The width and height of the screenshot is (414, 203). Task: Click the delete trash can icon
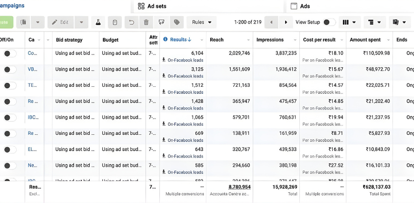[x=146, y=23]
